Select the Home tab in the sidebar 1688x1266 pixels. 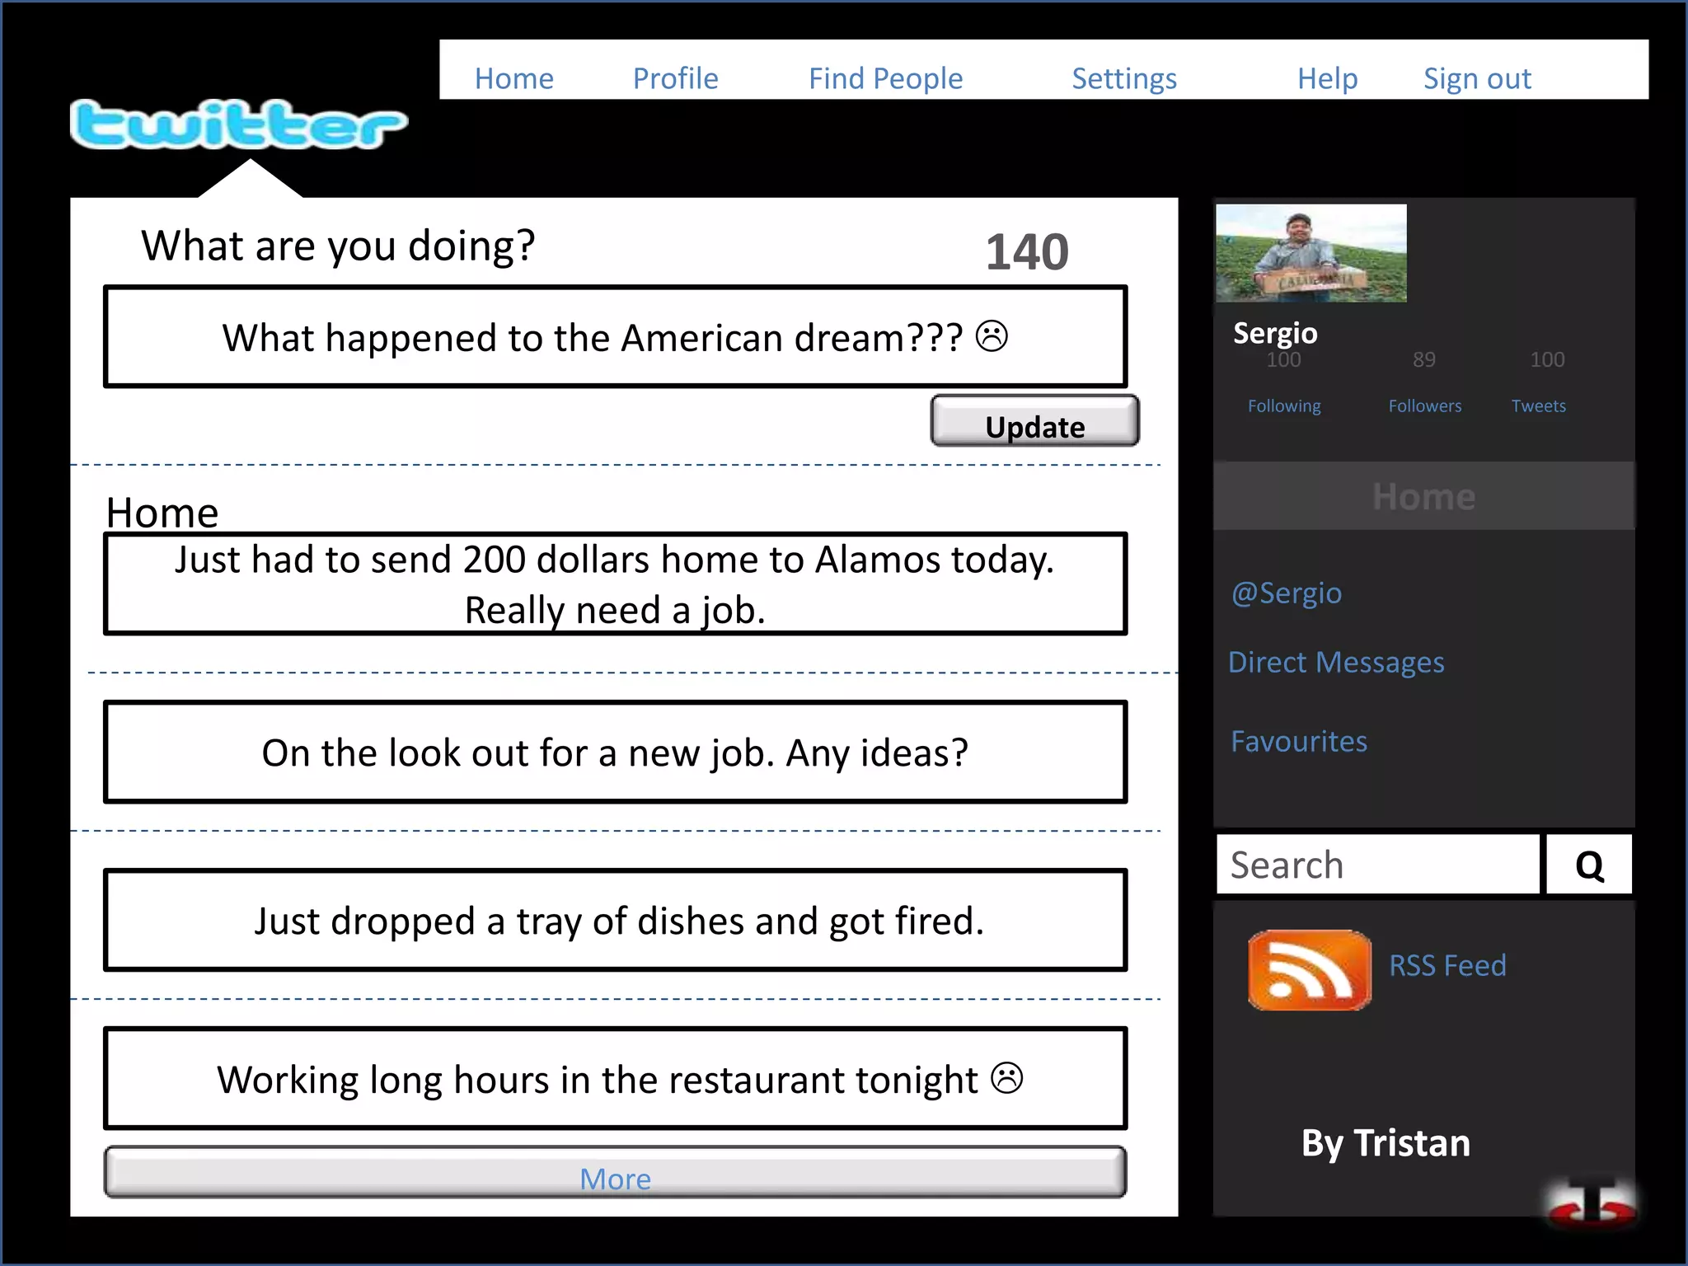coord(1424,496)
